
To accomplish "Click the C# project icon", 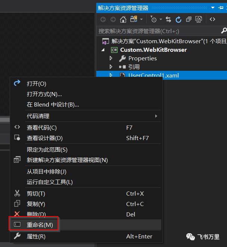I will [x=114, y=50].
